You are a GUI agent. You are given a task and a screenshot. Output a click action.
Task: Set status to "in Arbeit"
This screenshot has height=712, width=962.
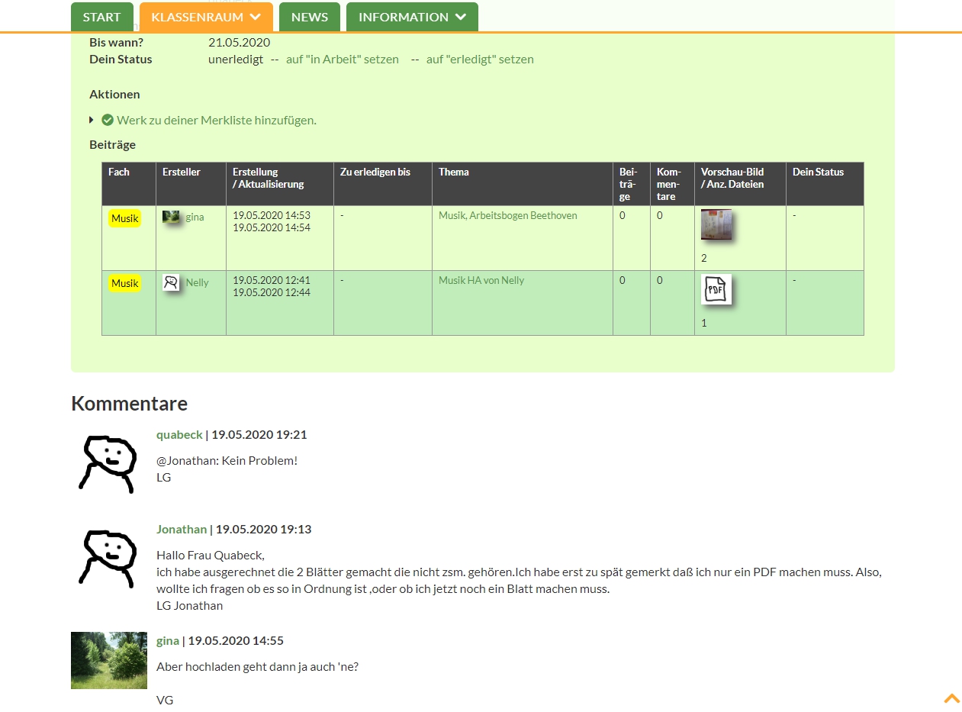point(342,60)
